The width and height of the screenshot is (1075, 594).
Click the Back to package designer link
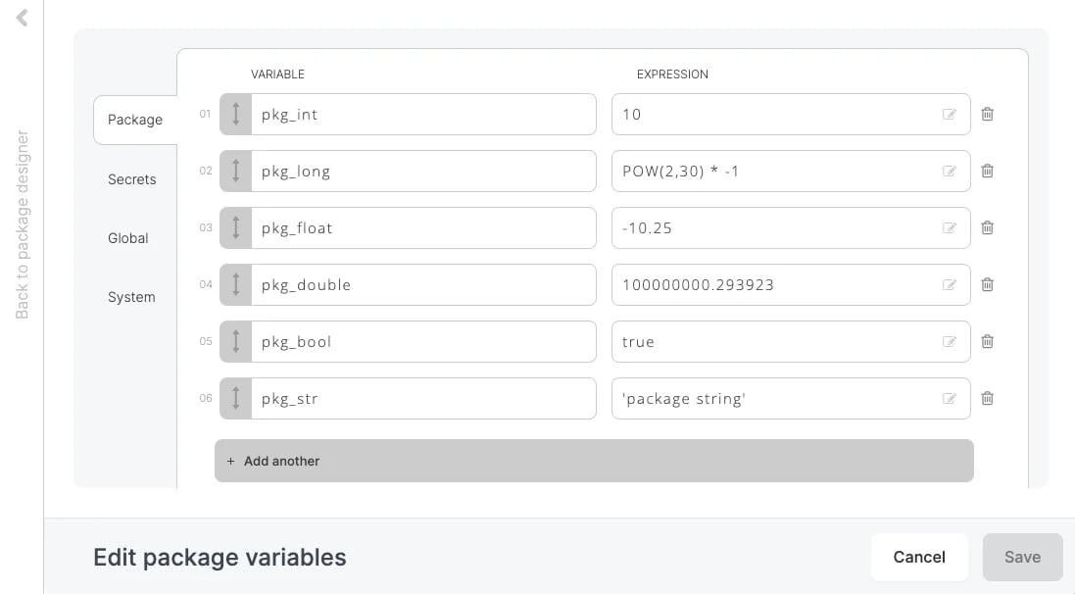pos(22,224)
